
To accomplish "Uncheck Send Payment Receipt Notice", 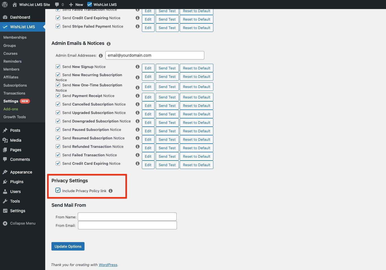I will point(58,96).
